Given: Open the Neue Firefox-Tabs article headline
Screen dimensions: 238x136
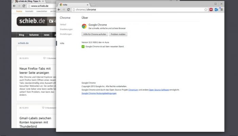Looking at the screenshot, I should [x=35, y=71].
